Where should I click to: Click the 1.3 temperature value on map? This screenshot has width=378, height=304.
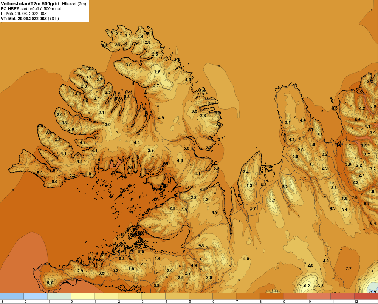click(249, 185)
